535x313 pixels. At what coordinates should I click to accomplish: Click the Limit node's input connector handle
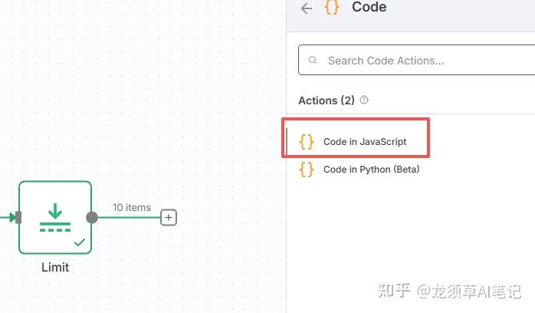click(x=18, y=217)
